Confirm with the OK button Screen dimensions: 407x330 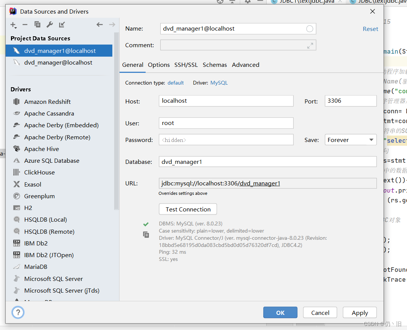[280, 313]
